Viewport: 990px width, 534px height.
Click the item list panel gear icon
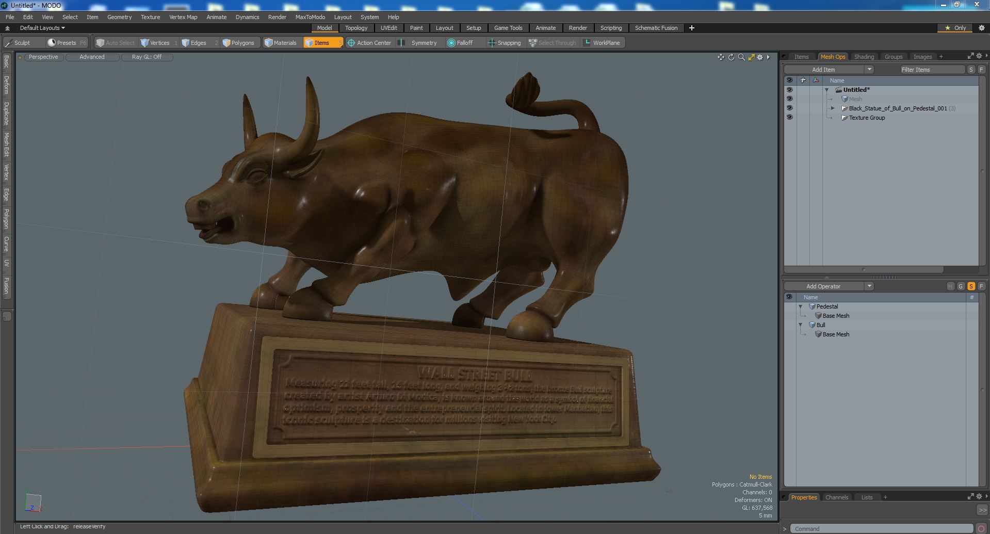pyautogui.click(x=979, y=56)
